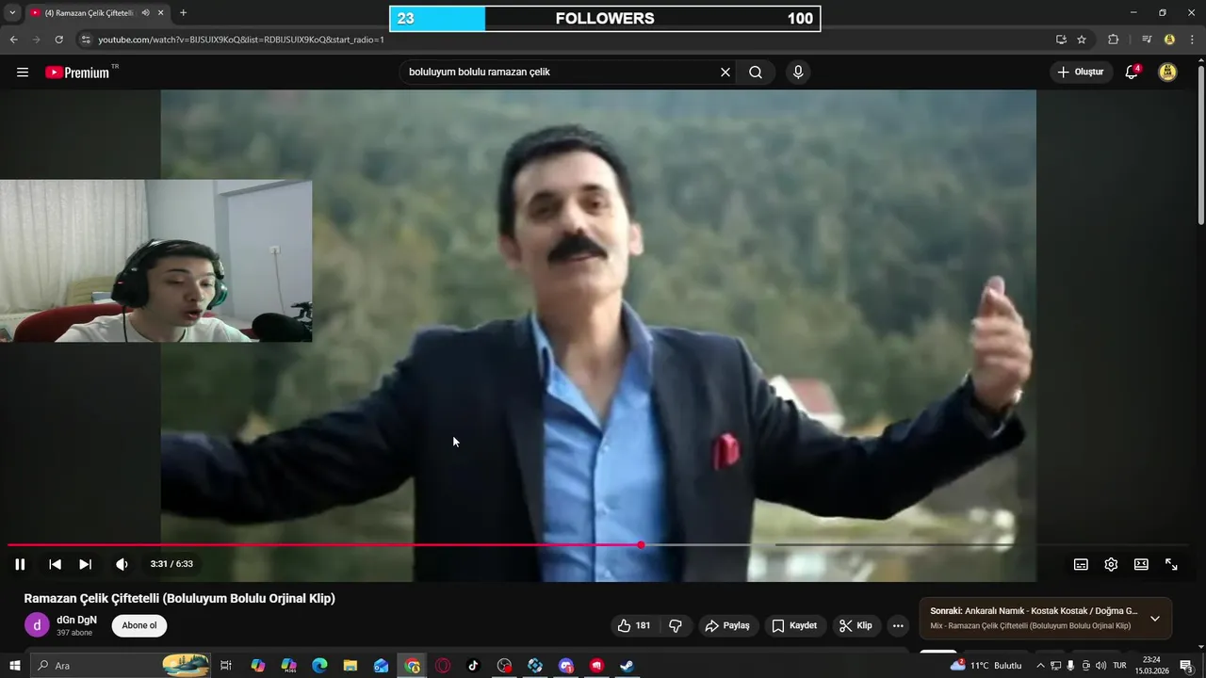
Task: Open more actions three-dot menu
Action: point(898,625)
